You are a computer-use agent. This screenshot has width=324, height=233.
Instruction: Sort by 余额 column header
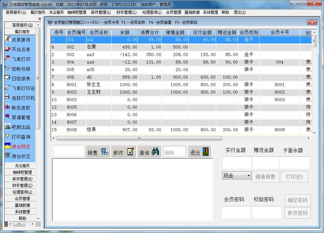click(125, 33)
